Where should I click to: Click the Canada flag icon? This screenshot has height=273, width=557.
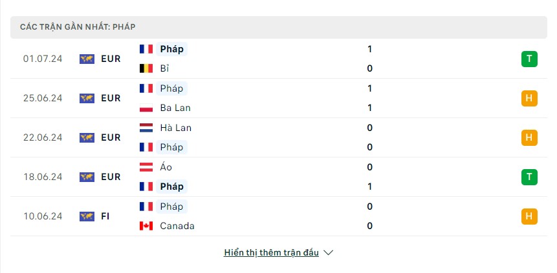click(x=146, y=226)
